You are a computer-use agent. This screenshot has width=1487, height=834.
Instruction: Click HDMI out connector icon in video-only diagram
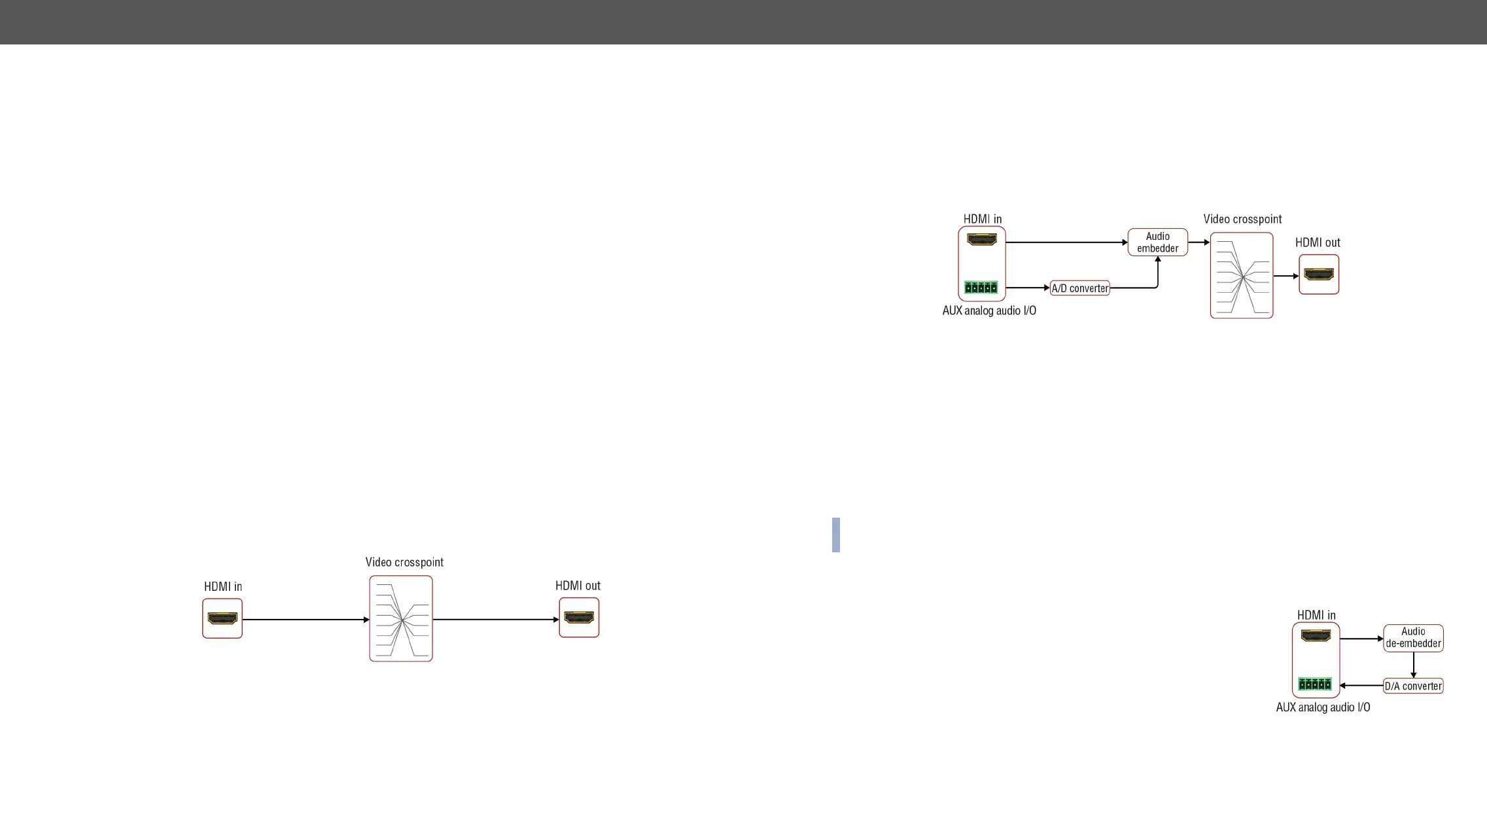(x=579, y=618)
